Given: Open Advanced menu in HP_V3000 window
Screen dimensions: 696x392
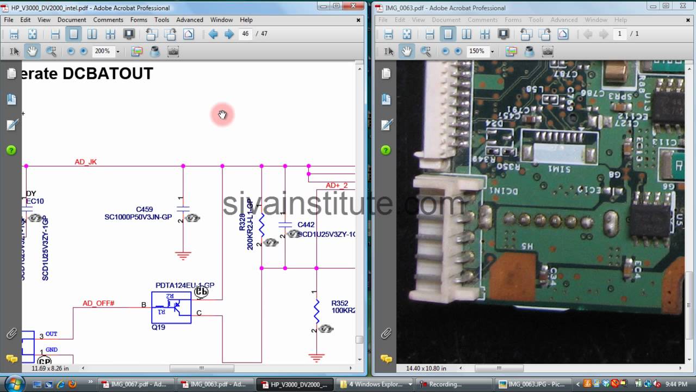Looking at the screenshot, I should pyautogui.click(x=190, y=20).
